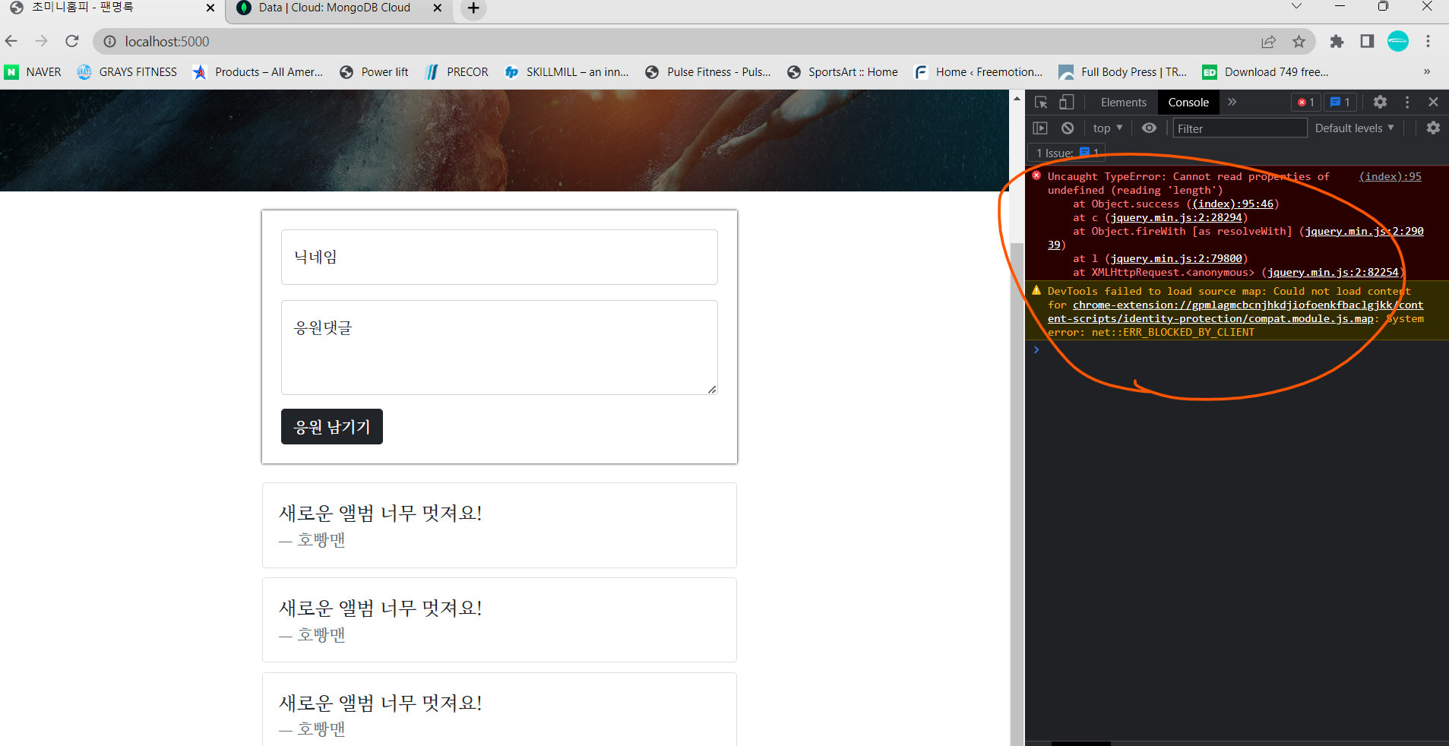Screen dimensions: 1449x746
Task: Open the SportsArt :: Home bookmark
Action: click(x=843, y=72)
